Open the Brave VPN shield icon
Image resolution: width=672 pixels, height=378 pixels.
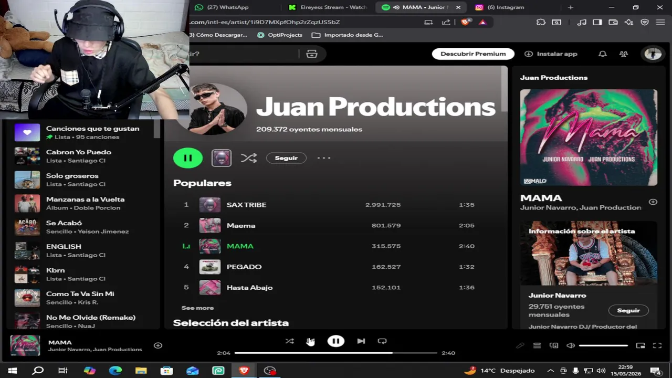tap(645, 22)
